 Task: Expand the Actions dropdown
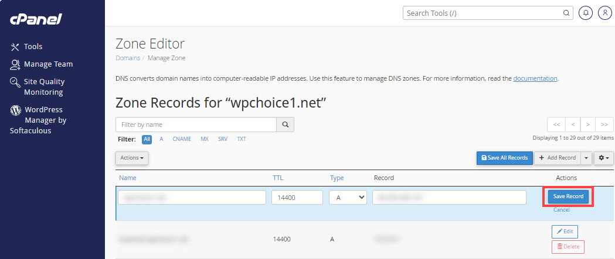click(x=132, y=158)
